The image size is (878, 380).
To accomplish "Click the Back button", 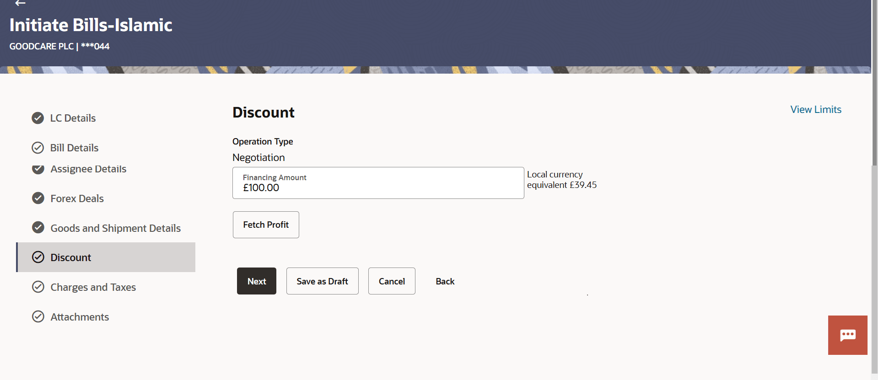I will pos(445,281).
